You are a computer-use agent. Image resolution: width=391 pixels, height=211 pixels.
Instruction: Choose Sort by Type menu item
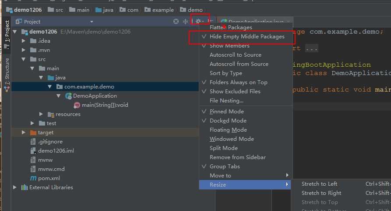point(245,73)
